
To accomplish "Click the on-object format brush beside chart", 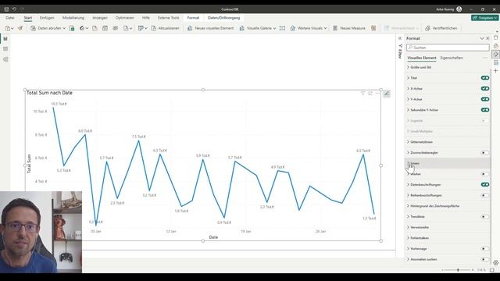I will coord(387,94).
